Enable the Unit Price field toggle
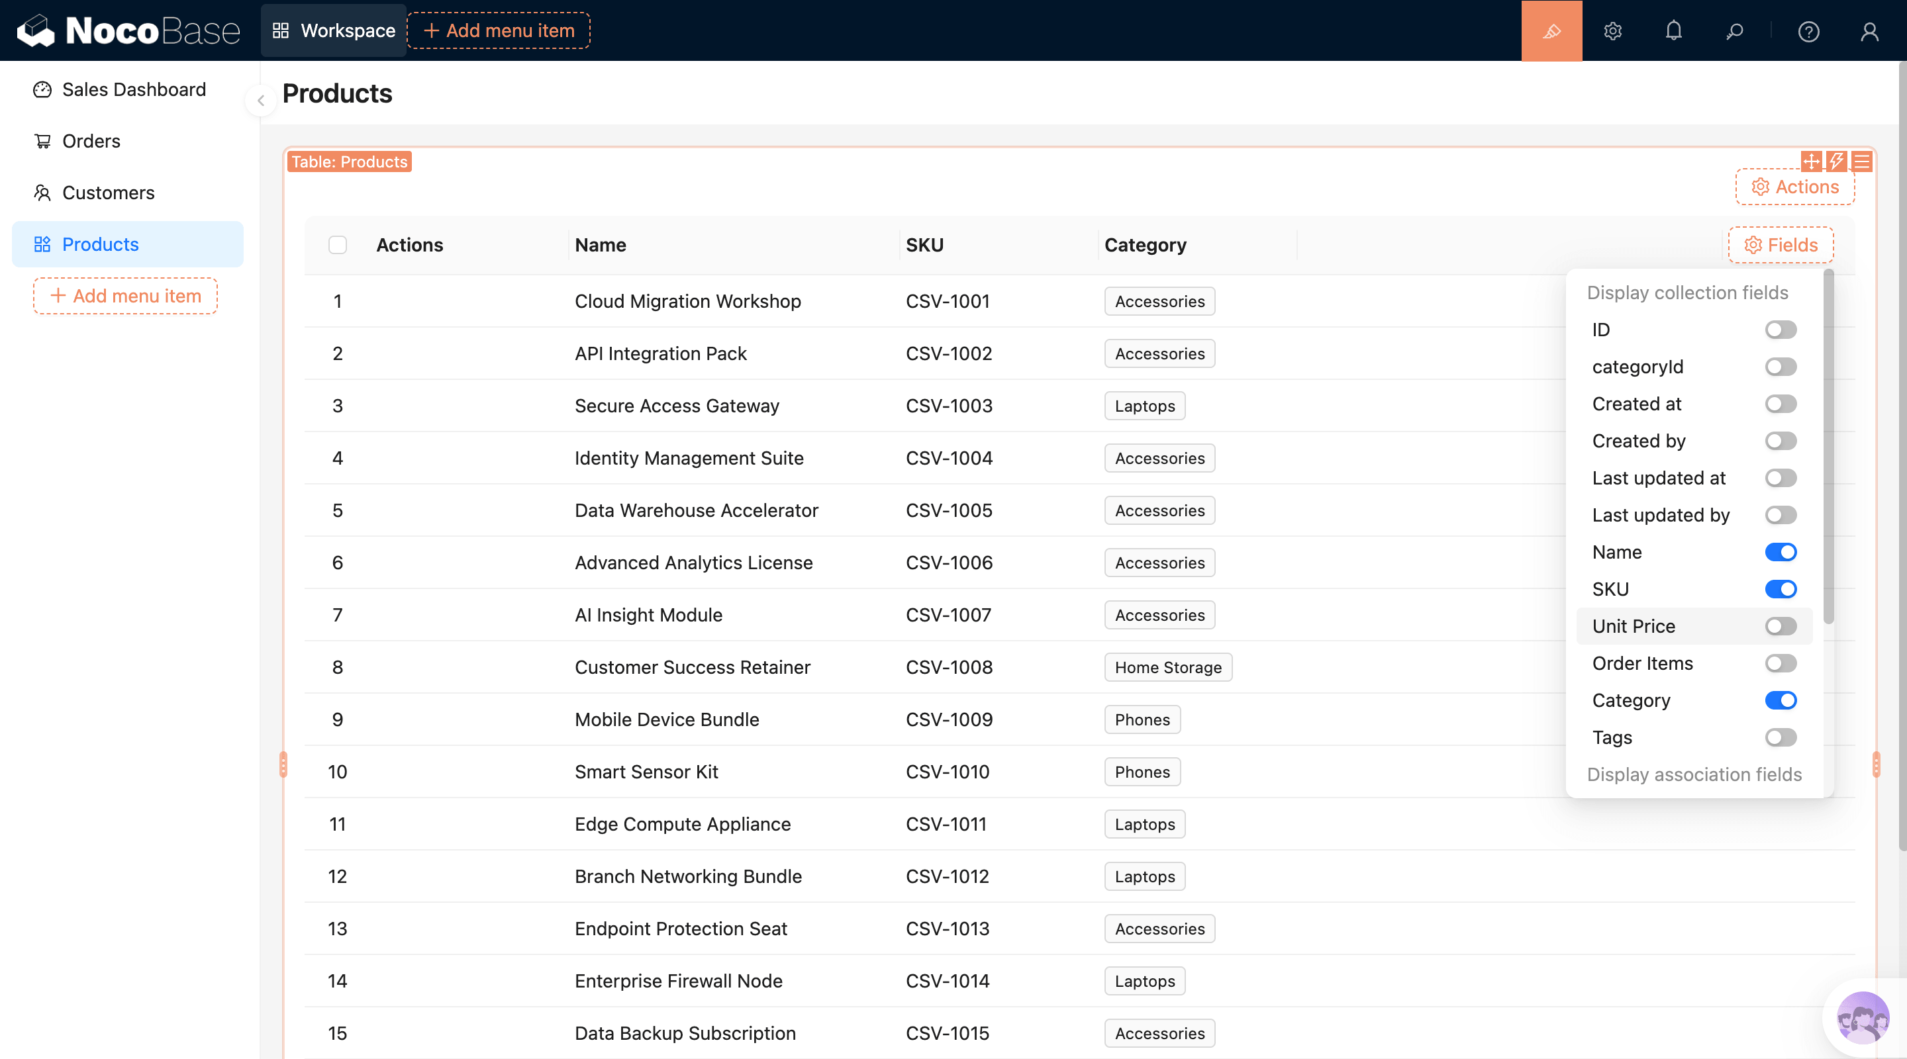Viewport: 1907px width, 1059px height. point(1780,626)
